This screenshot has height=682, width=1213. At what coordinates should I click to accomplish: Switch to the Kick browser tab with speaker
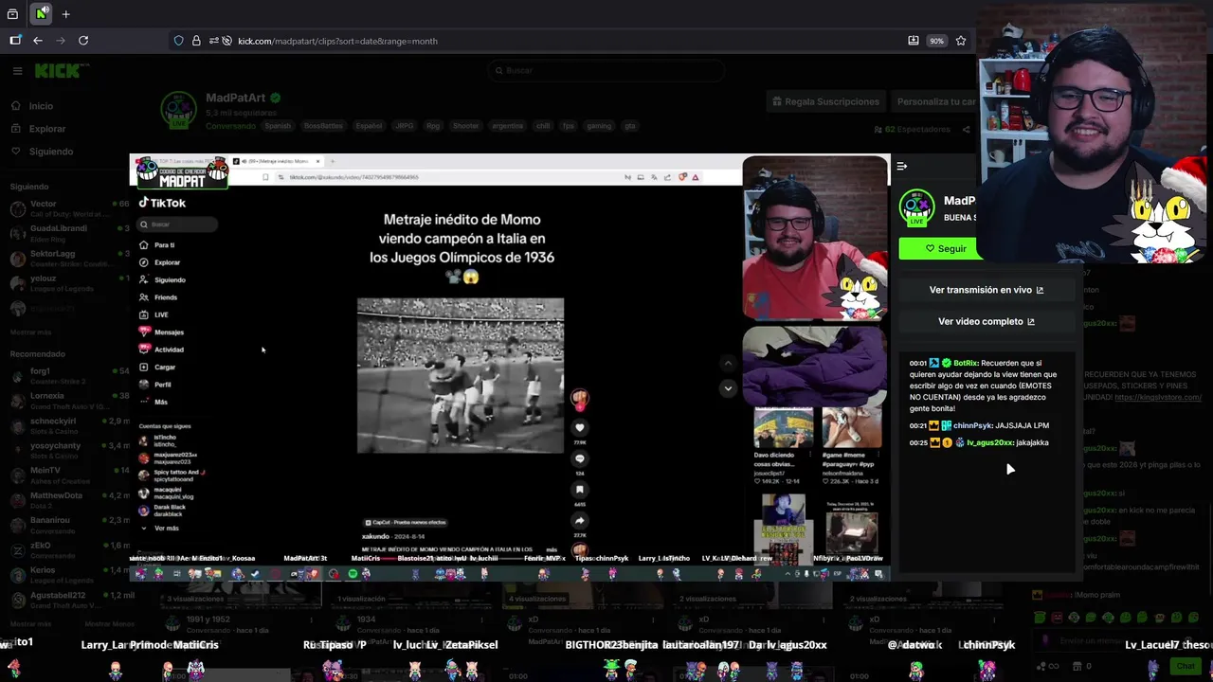coord(41,14)
